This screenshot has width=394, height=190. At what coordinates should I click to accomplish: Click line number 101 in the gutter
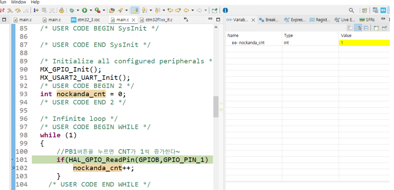[x=22, y=160]
